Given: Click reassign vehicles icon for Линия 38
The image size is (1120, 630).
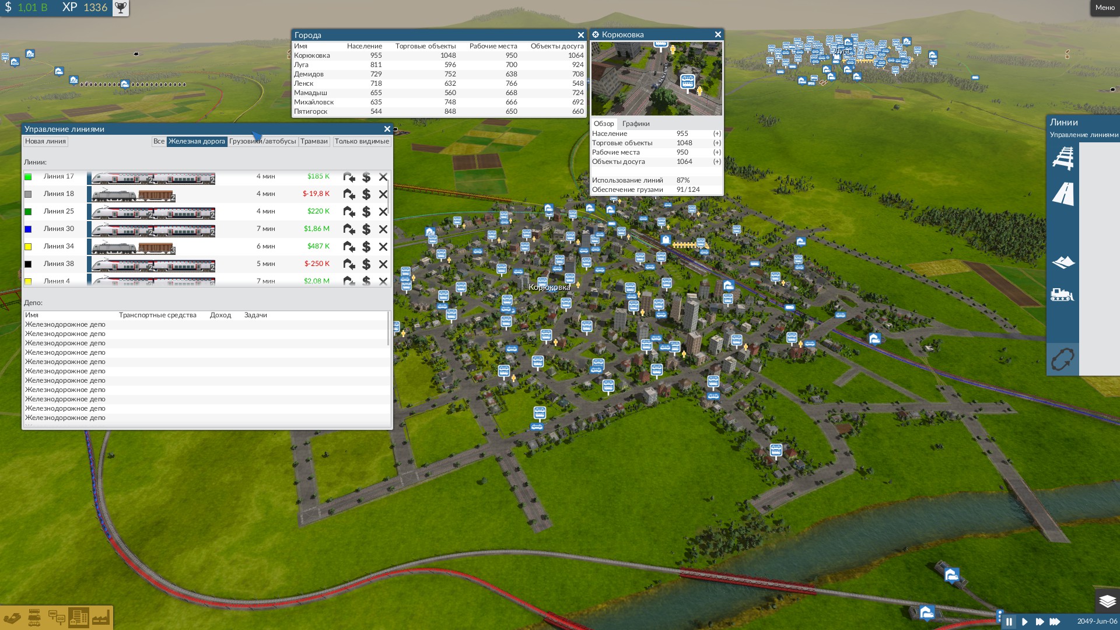Looking at the screenshot, I should (349, 264).
